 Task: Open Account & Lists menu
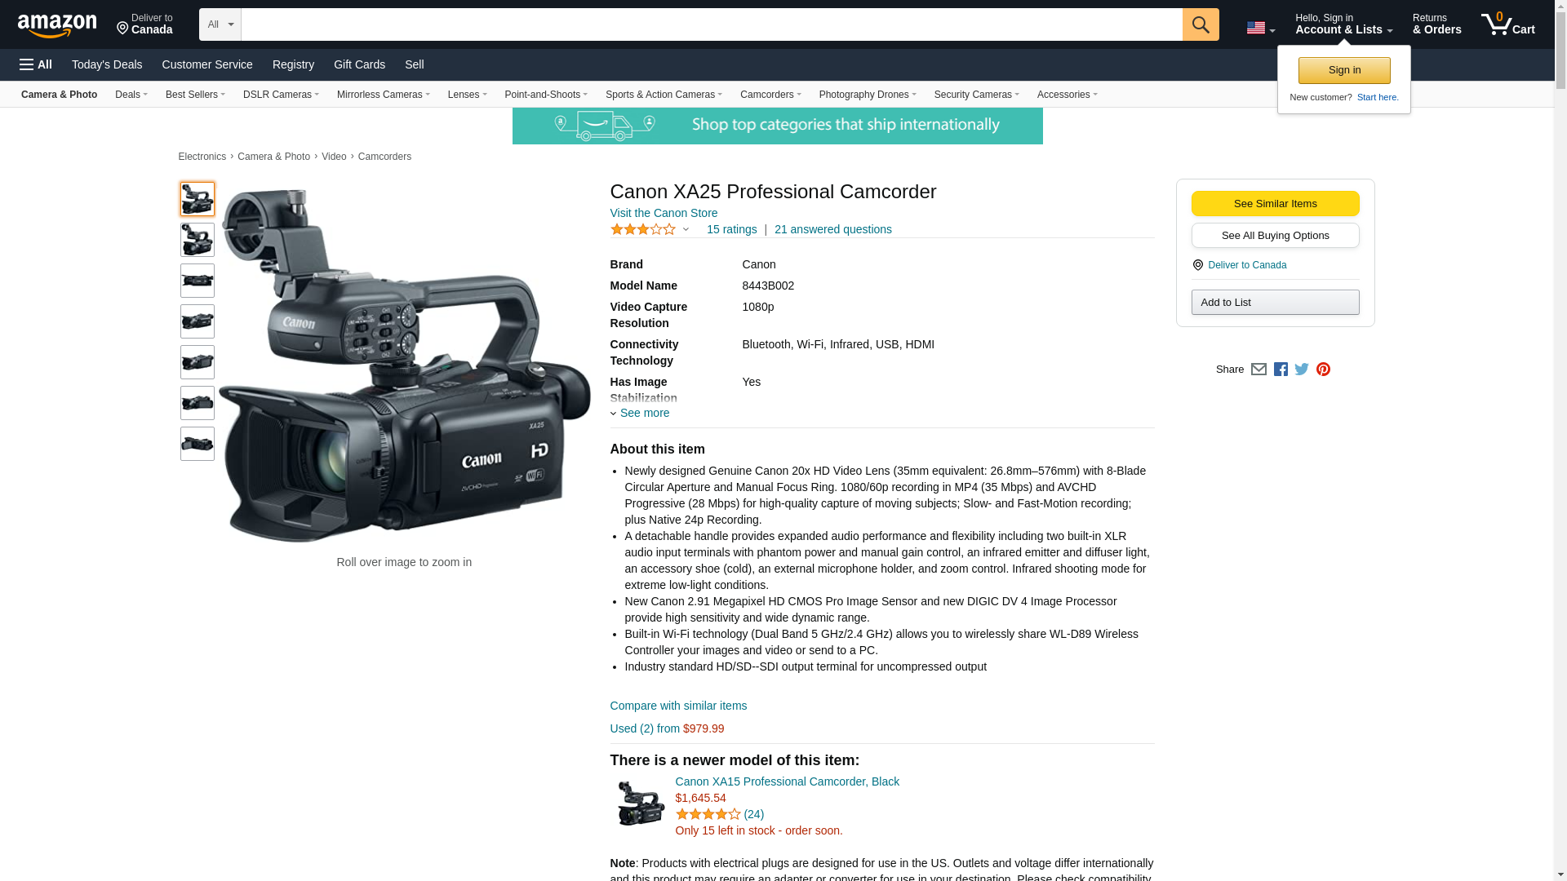1343,24
